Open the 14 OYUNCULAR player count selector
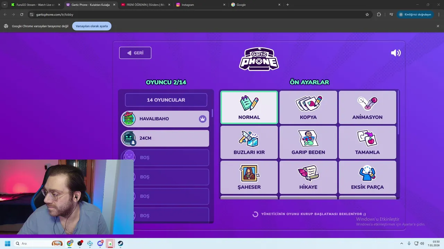 166,100
